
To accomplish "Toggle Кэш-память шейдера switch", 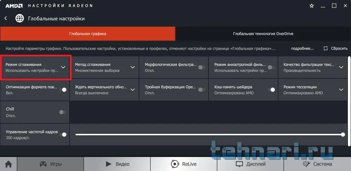I will click(271, 90).
